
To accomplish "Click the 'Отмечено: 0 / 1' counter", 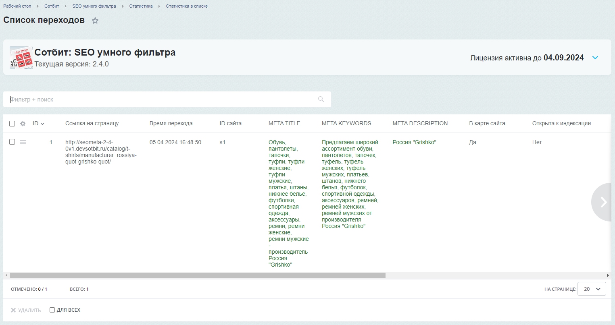I will (29, 289).
